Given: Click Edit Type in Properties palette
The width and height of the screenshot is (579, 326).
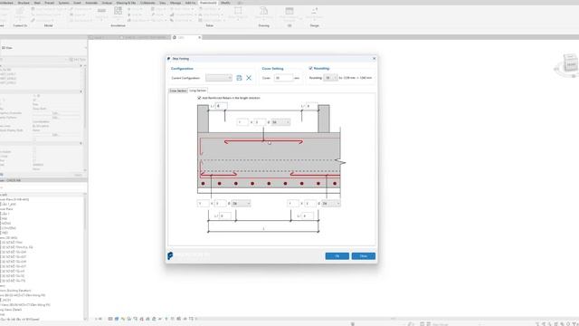Looking at the screenshot, I should click(x=78, y=60).
